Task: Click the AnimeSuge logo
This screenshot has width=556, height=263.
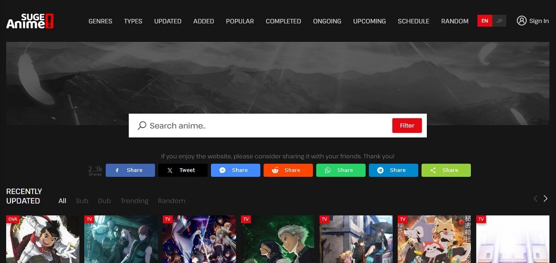Action: click(30, 21)
